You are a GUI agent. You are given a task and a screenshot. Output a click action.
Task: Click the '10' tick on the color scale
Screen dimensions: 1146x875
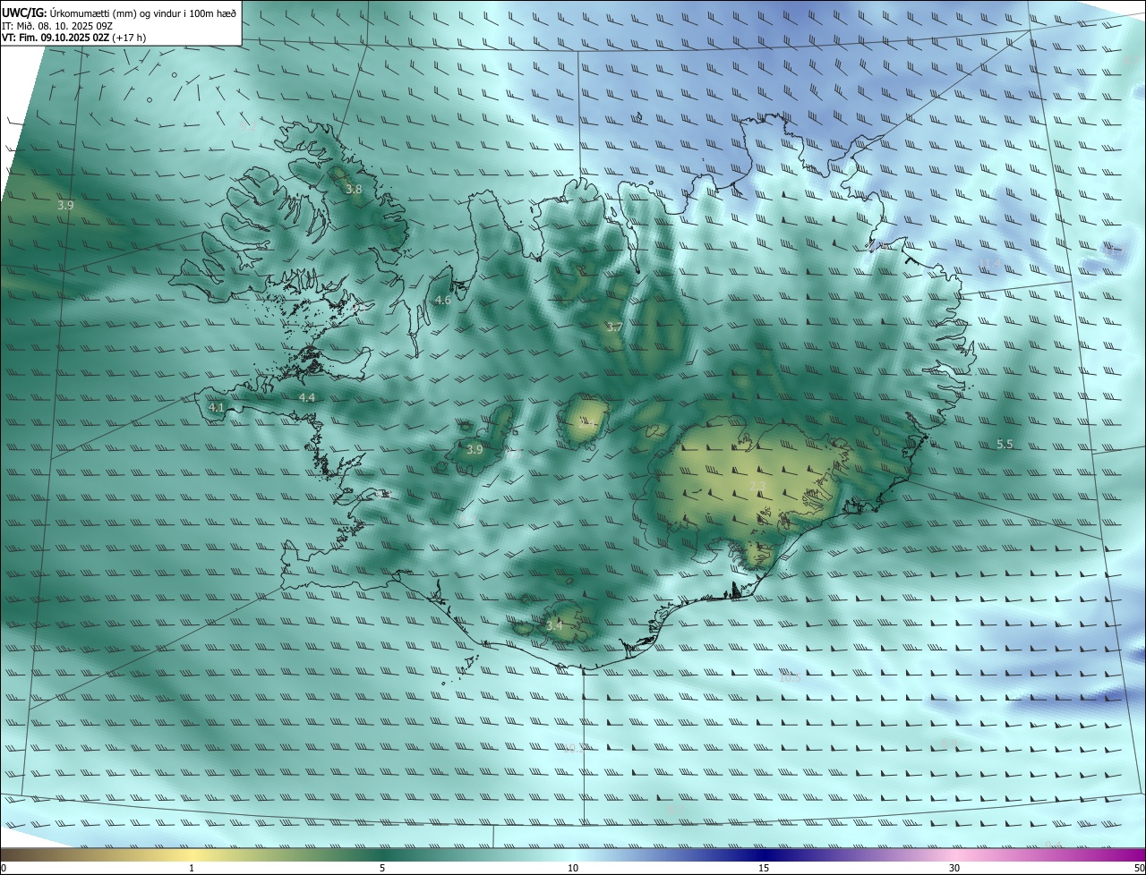[573, 868]
